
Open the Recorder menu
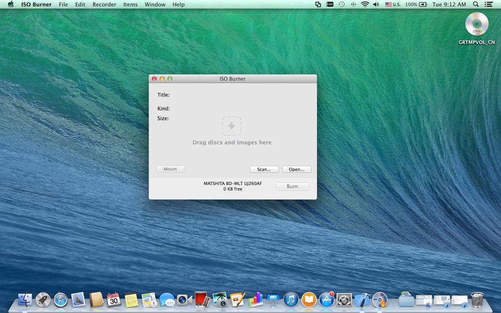(x=104, y=4)
